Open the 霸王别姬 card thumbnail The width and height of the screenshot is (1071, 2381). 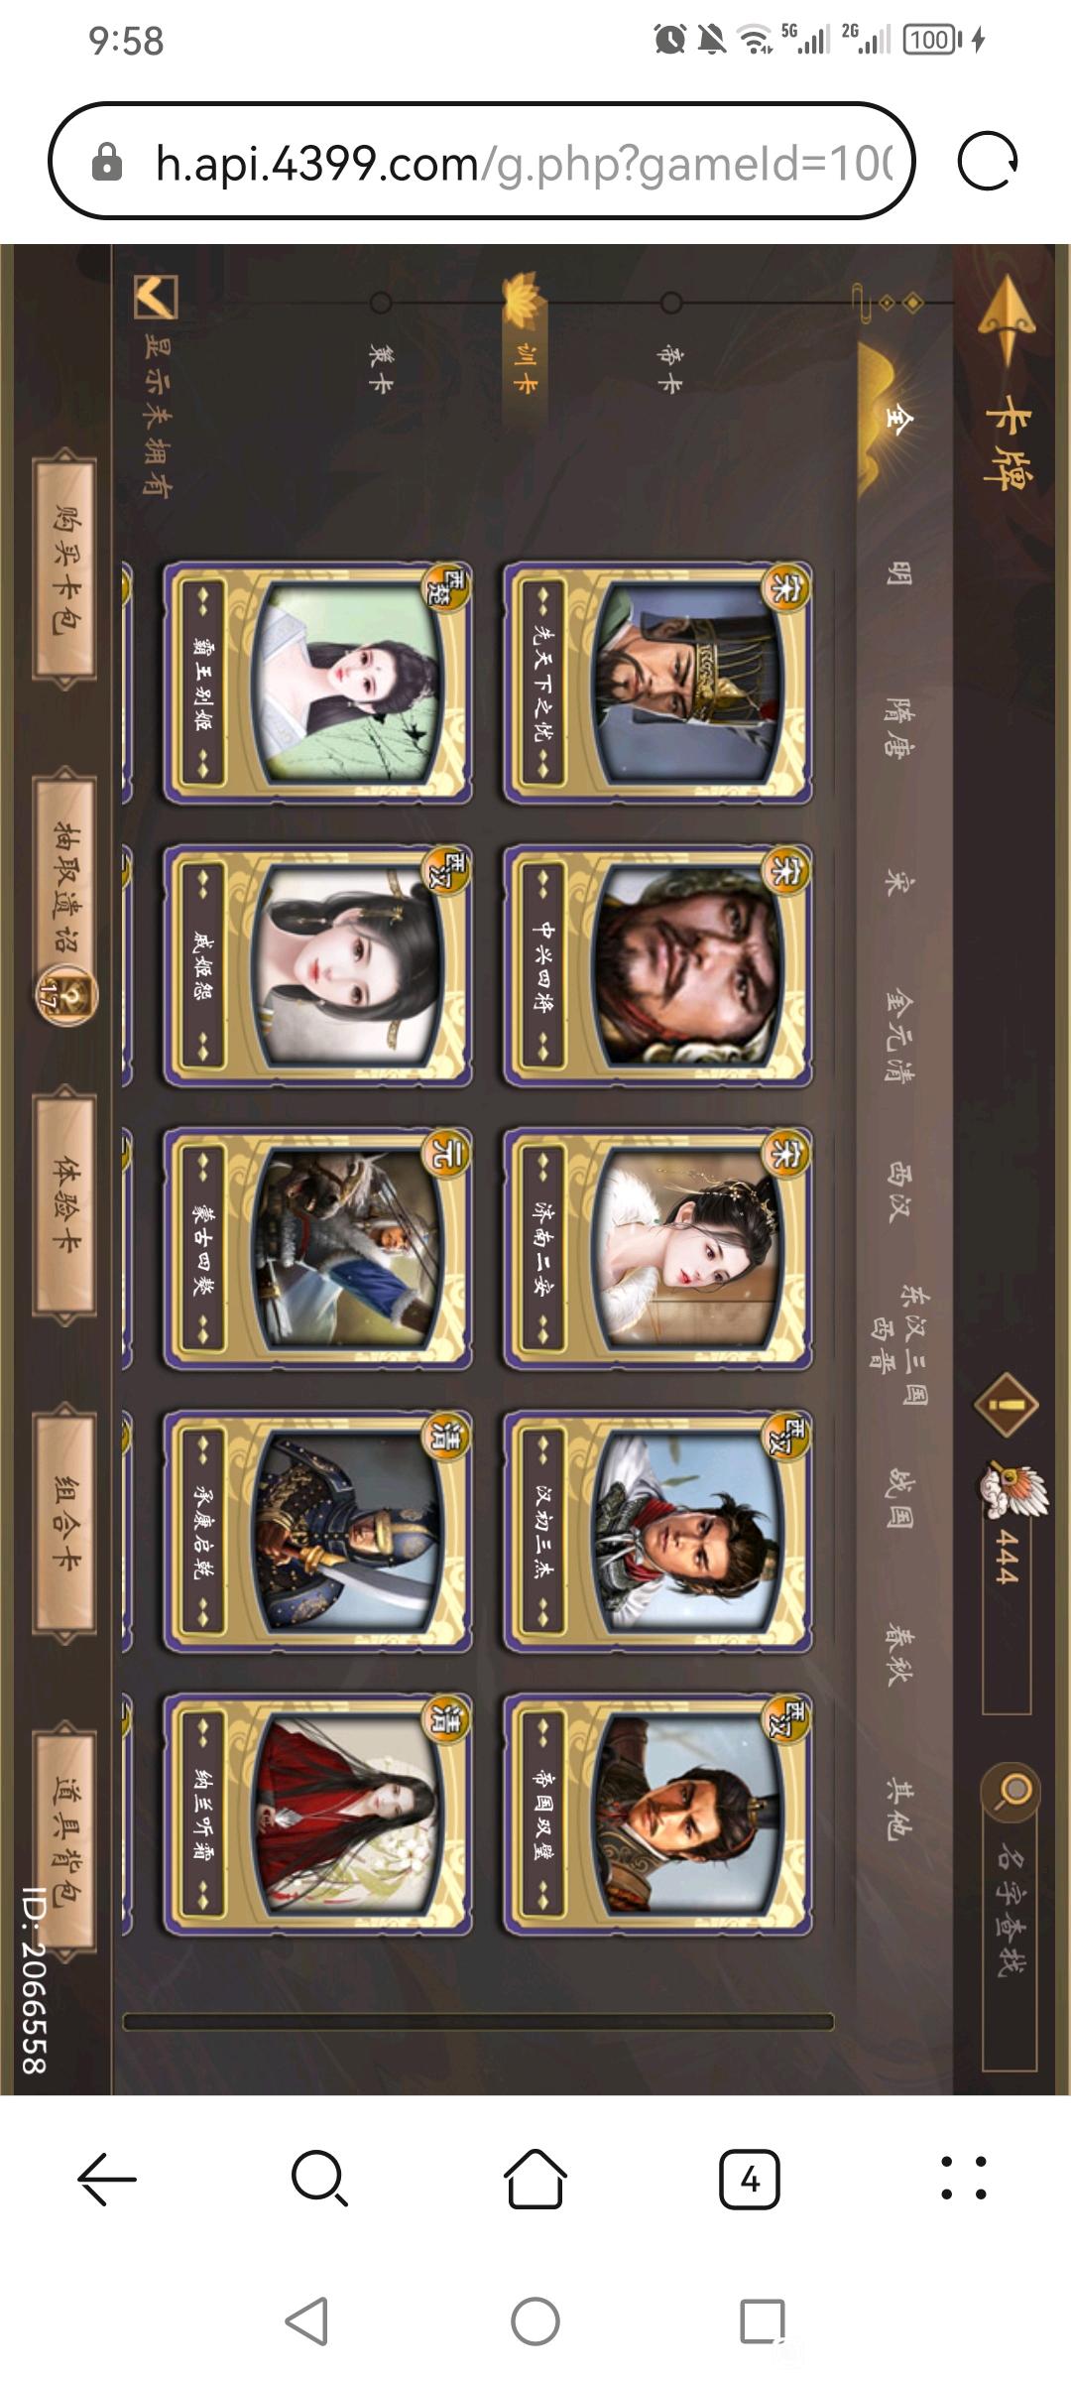317,684
